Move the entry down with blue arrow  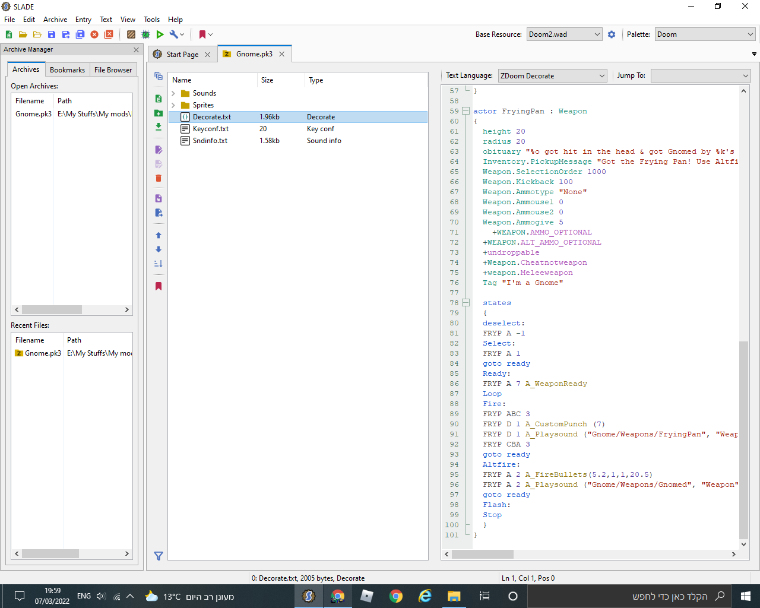tap(159, 249)
